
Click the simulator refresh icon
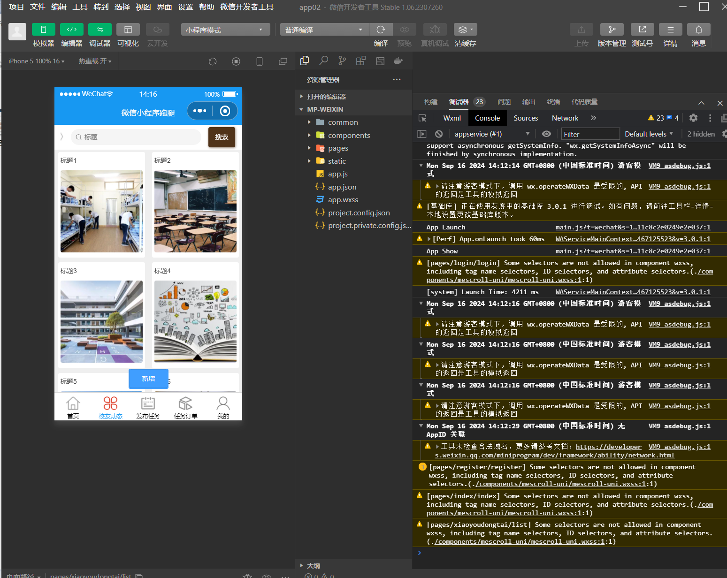click(213, 61)
